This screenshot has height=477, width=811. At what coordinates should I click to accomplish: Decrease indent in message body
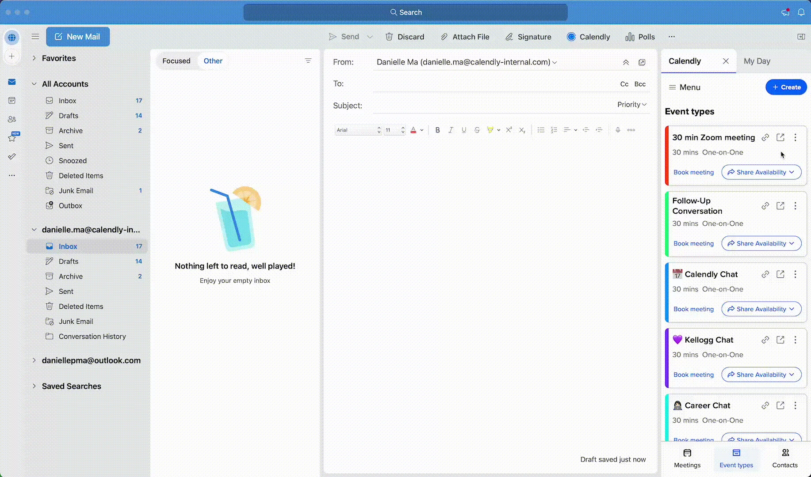(586, 130)
